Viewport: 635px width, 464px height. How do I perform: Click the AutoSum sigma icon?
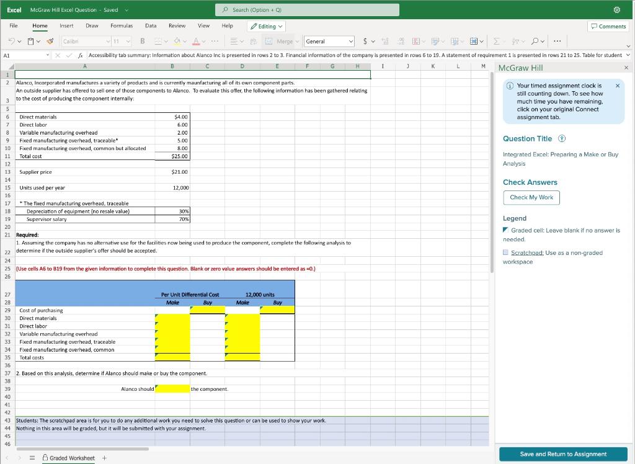coord(496,42)
